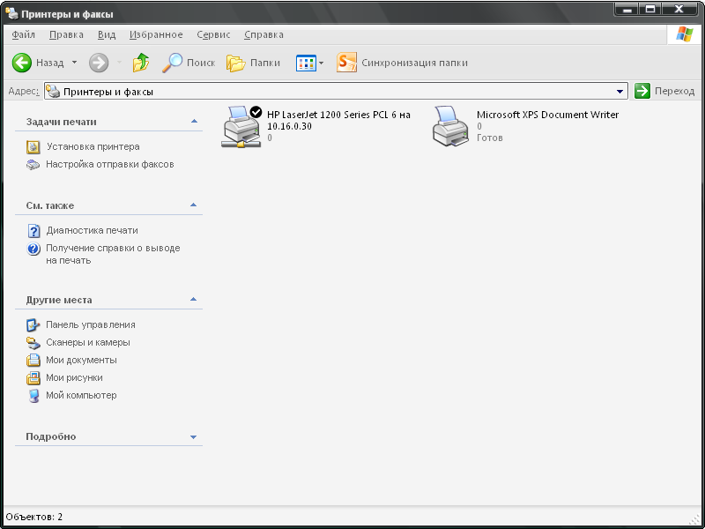705x529 pixels.
Task: Open the Диагностика печати link
Action: coord(93,230)
